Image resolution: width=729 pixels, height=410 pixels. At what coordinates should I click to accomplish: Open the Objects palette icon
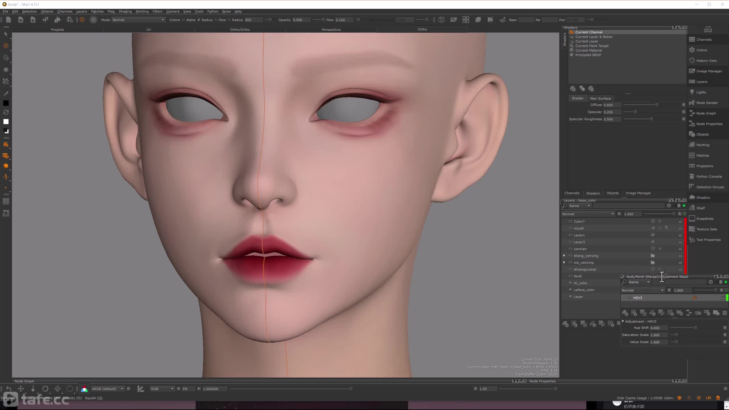click(692, 134)
